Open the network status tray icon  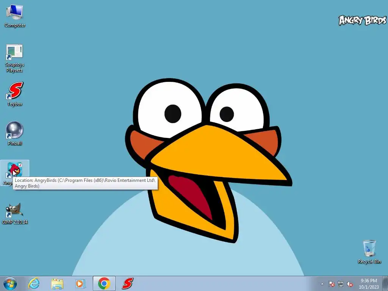point(341,284)
